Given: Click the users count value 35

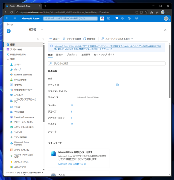Looking at the screenshot, I should [72, 106].
